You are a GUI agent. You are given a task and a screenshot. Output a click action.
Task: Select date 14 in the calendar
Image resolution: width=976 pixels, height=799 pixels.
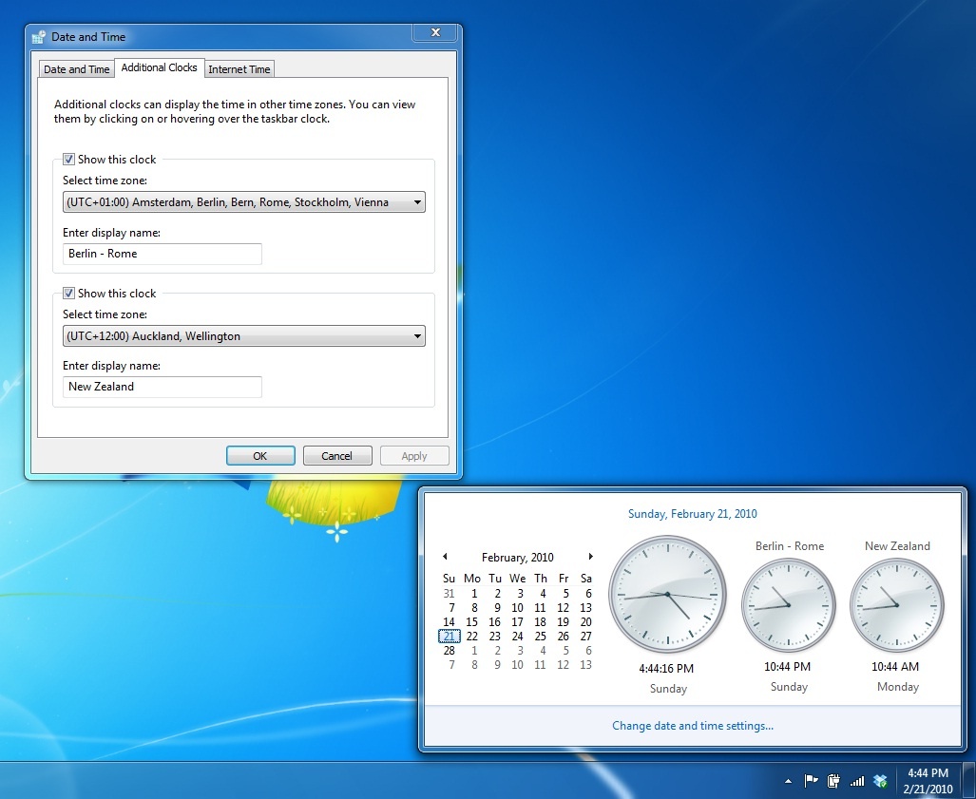pyautogui.click(x=450, y=621)
